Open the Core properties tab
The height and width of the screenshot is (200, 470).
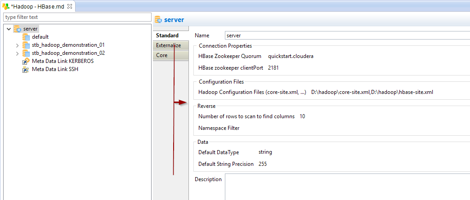pyautogui.click(x=170, y=55)
